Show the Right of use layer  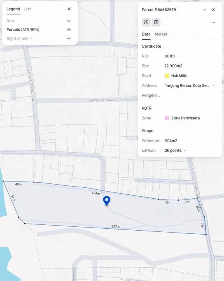69,38
